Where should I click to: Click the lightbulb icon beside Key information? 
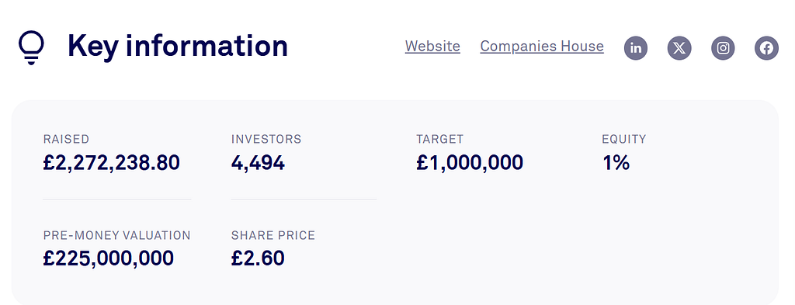[x=31, y=47]
